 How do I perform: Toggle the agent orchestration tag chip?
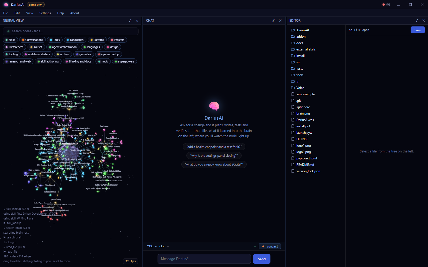click(x=63, y=47)
